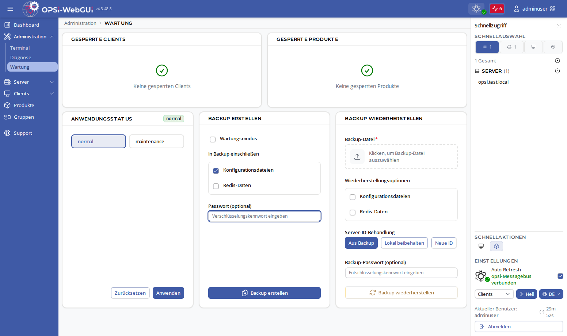
Task: Clear the 1 Gesamt selection
Action: (x=558, y=61)
